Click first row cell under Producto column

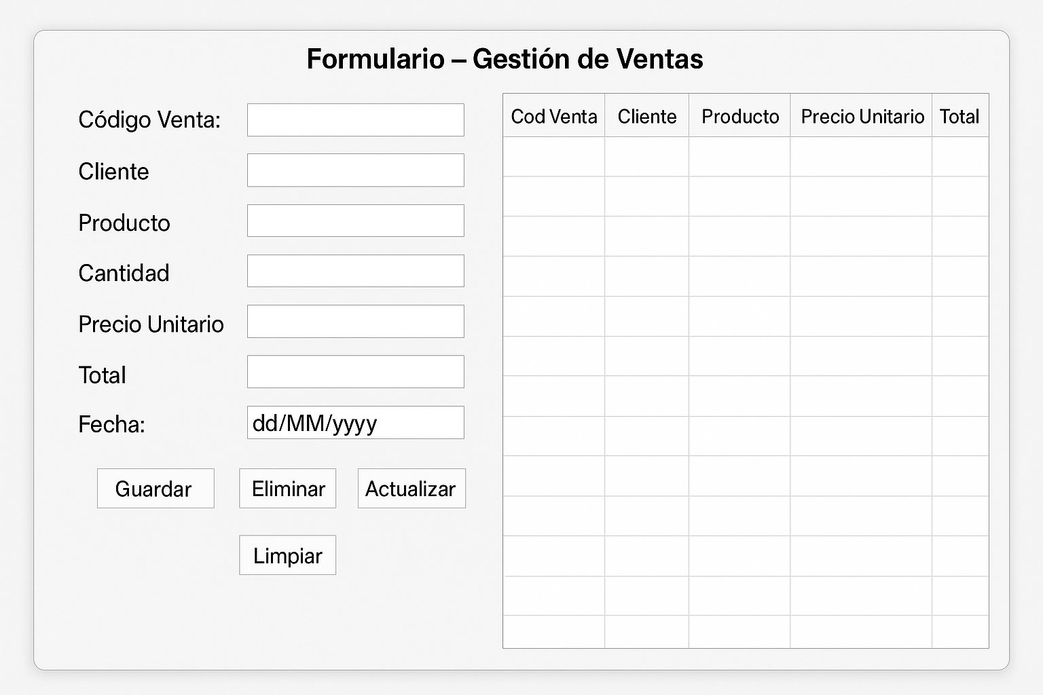[x=740, y=157]
